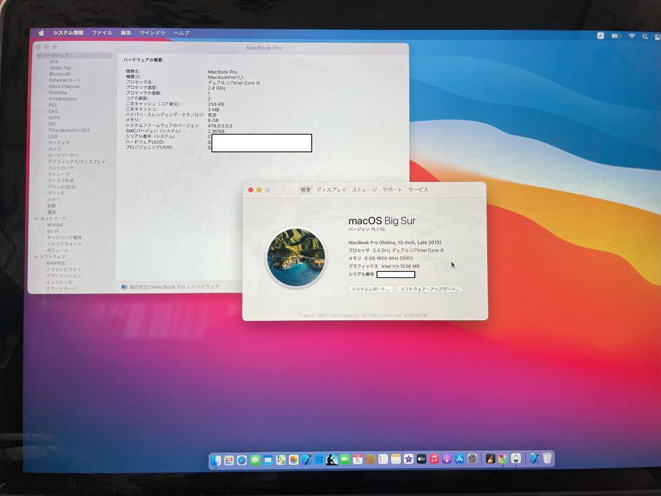Image resolution: width=661 pixels, height=496 pixels.
Task: Select ATA in the sidebar
Action: [53, 62]
